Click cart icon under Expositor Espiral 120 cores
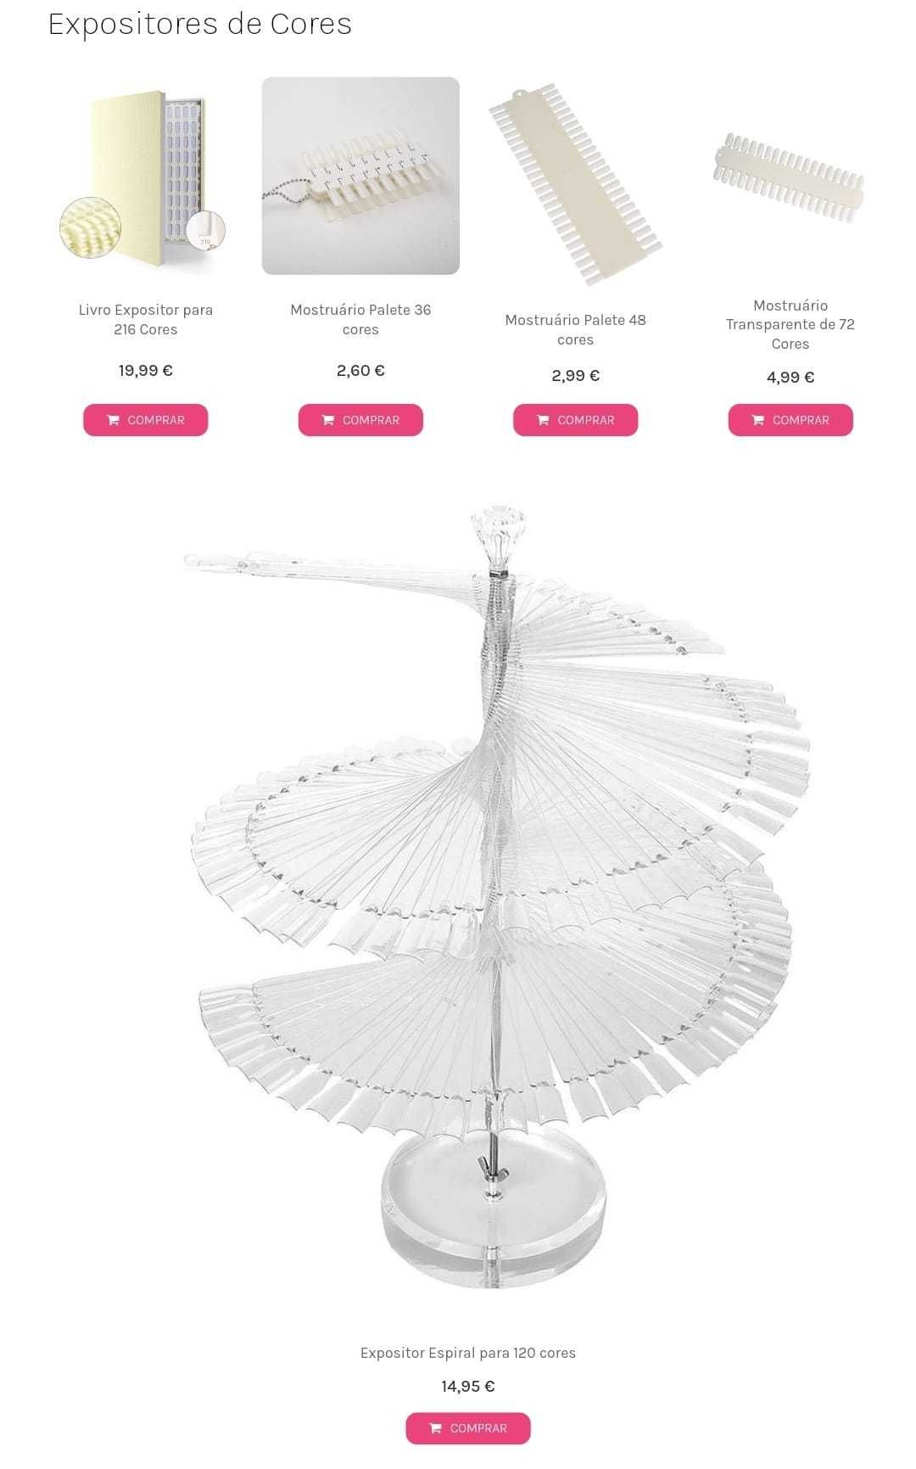The height and width of the screenshot is (1469, 916). click(x=435, y=1428)
